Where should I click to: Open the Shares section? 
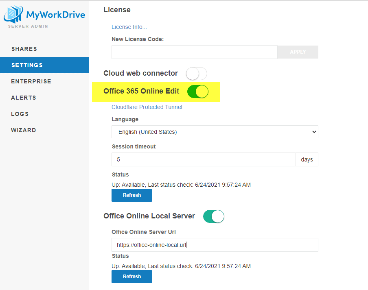coord(24,49)
